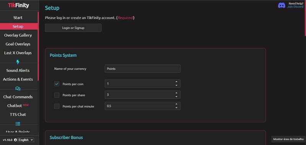Open the English language dropdown

[26, 140]
